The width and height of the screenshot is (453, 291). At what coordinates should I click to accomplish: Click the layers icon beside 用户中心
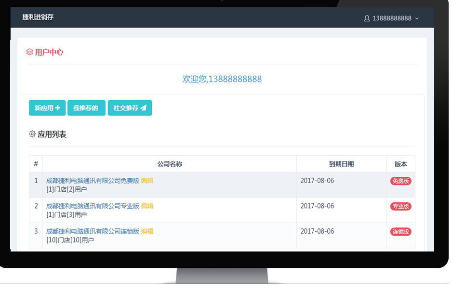tap(29, 52)
